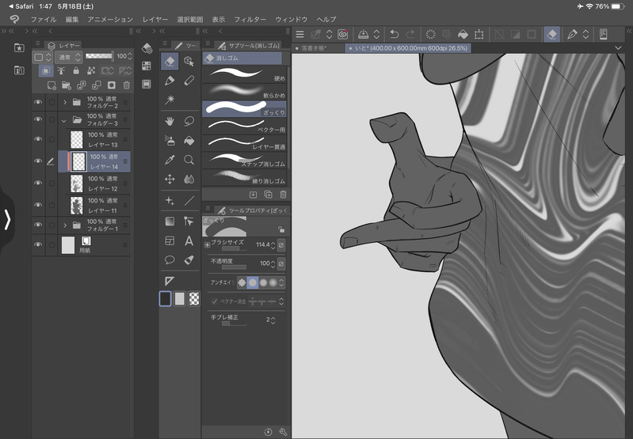
Task: Hide layer レイヤー 13 with its eye icon
Action: point(38,141)
